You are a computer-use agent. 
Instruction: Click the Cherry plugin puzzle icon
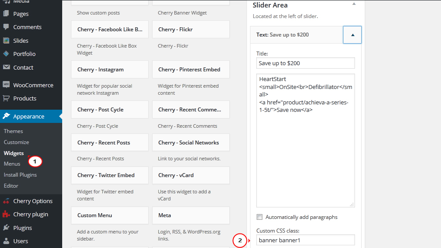tap(6, 214)
